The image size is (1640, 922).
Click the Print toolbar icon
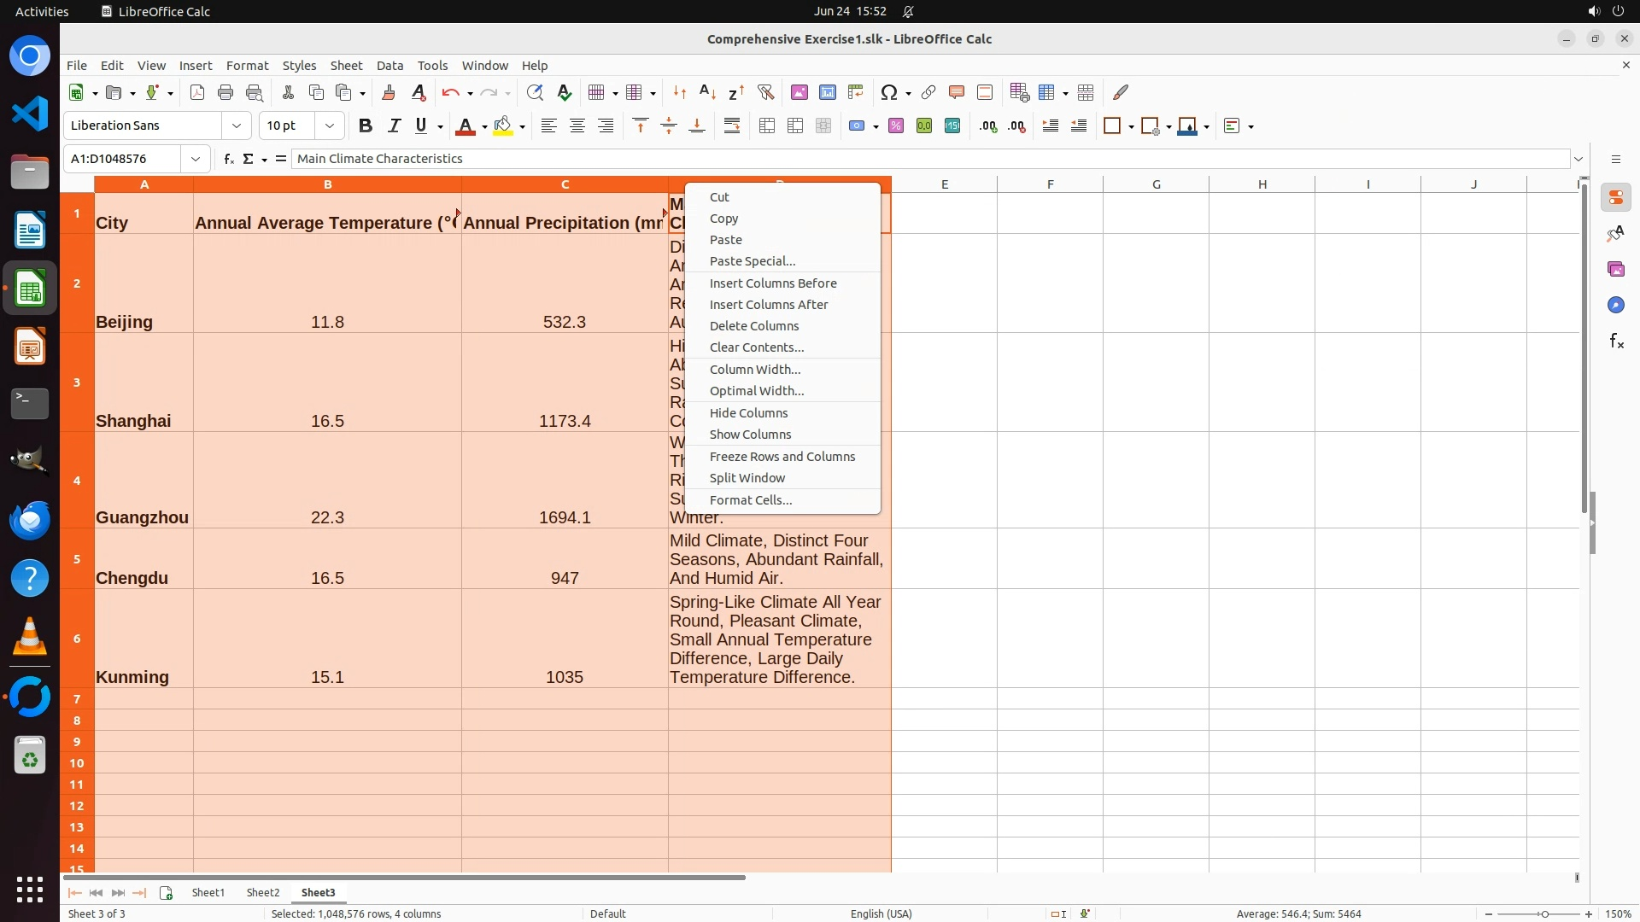click(225, 92)
